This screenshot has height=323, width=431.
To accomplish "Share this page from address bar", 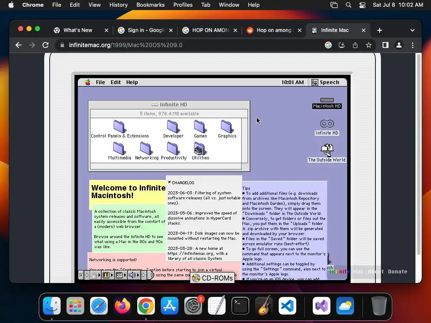I will click(x=355, y=45).
